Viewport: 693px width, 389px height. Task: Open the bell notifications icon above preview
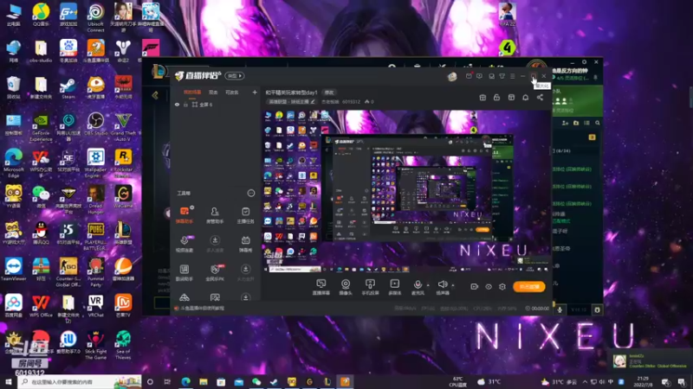526,98
